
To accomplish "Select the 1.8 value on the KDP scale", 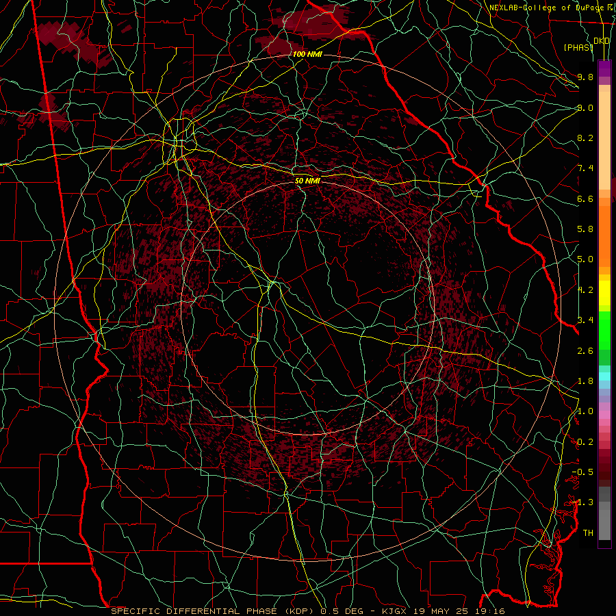I will [x=585, y=381].
